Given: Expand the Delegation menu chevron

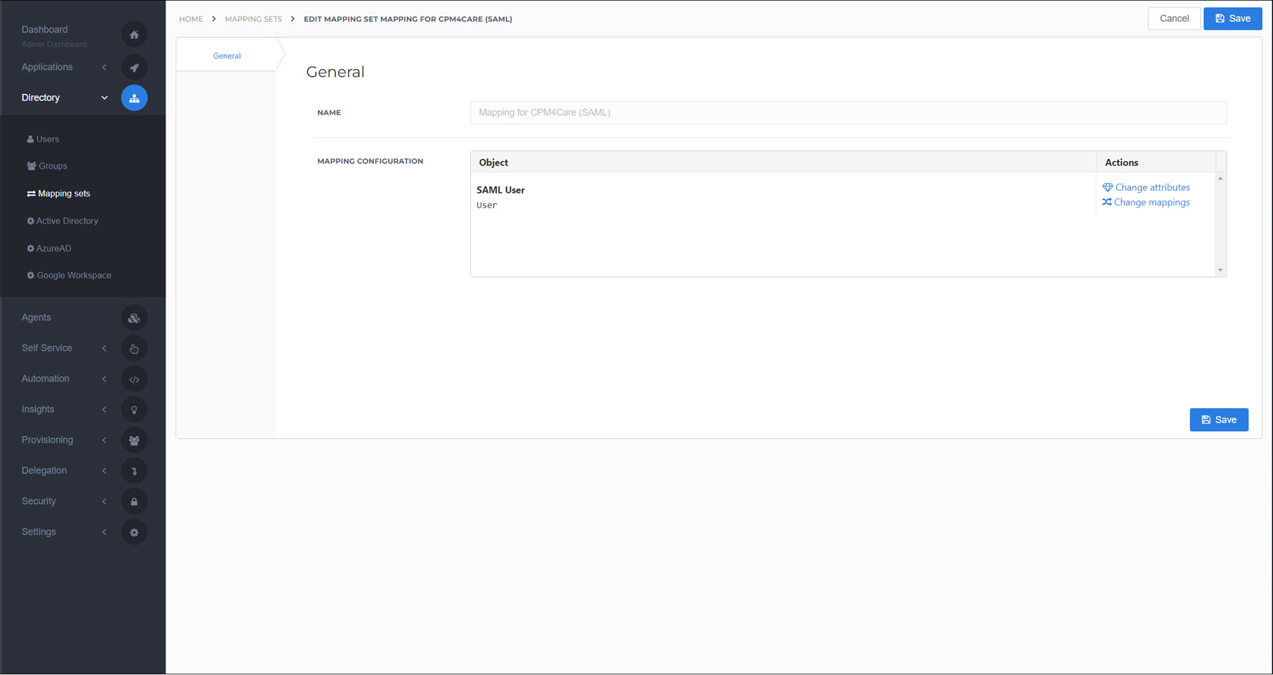Looking at the screenshot, I should click(104, 471).
